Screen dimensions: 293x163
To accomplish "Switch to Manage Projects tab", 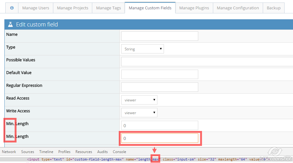I will click(x=73, y=8).
